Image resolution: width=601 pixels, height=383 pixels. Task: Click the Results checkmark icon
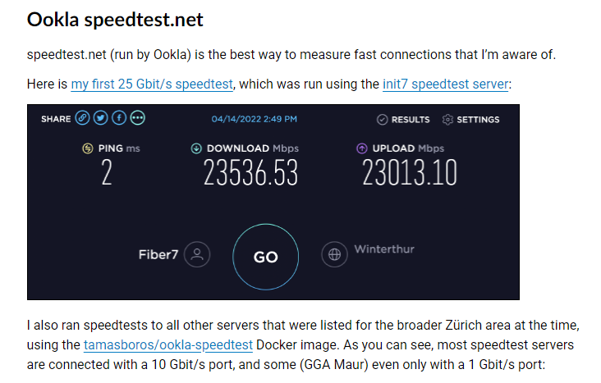tap(382, 120)
